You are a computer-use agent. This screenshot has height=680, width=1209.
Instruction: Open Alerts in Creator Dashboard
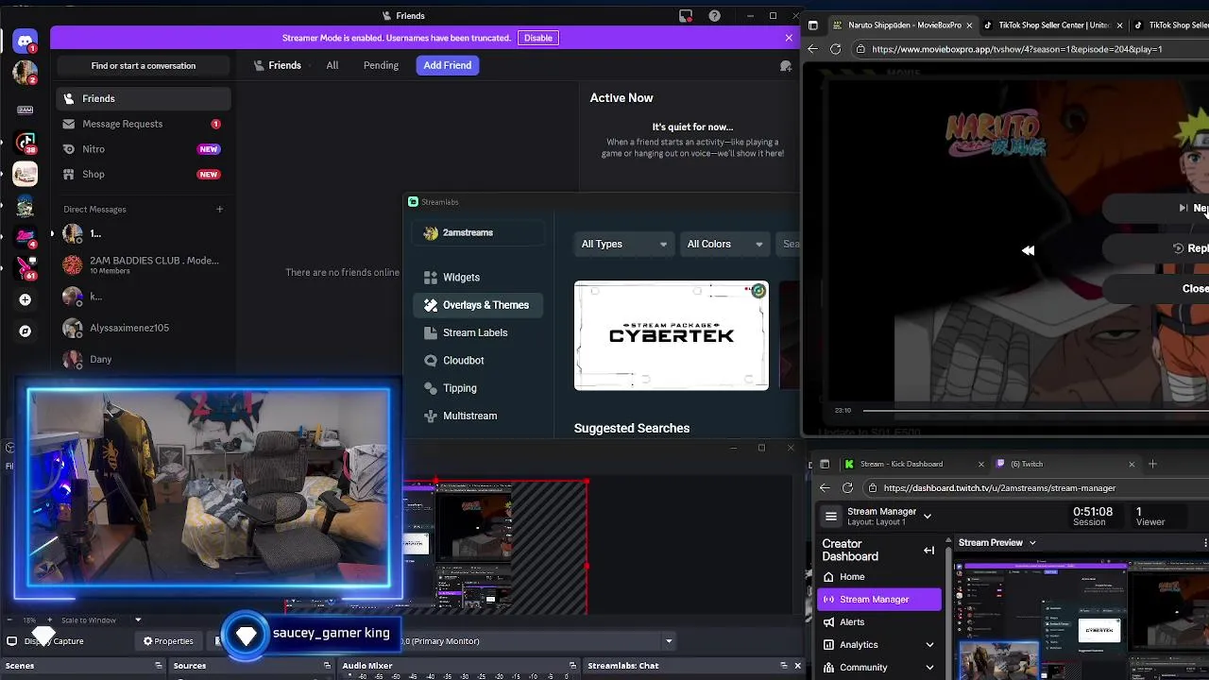[878, 622]
